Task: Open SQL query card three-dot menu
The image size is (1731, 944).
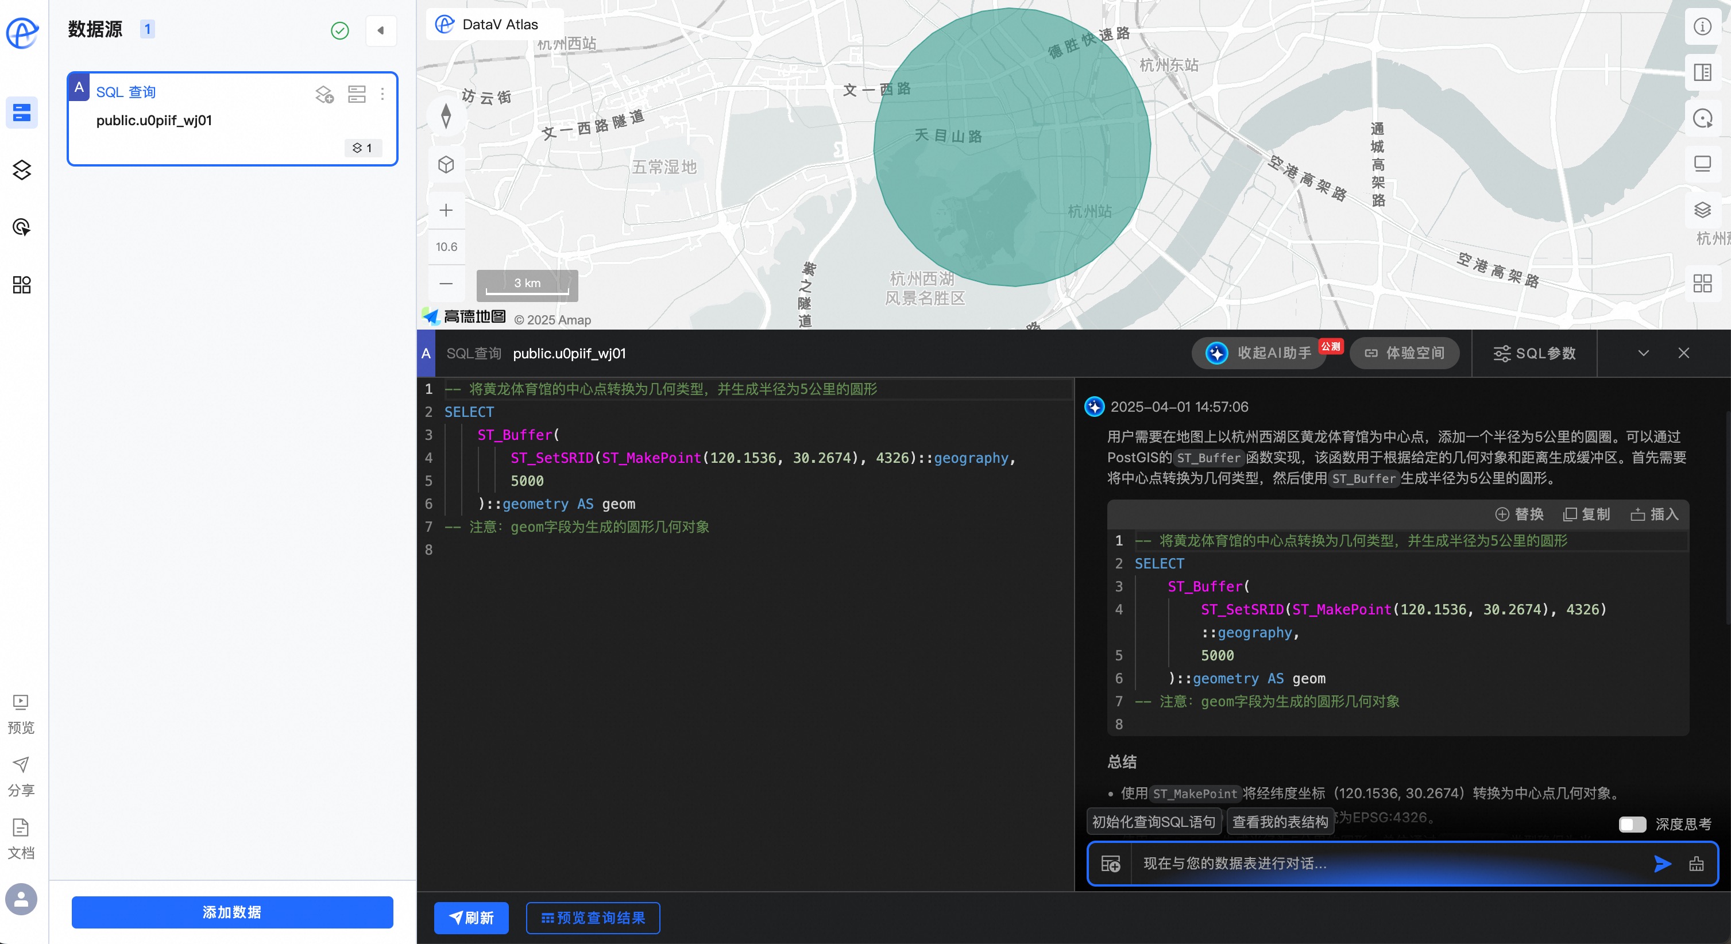Action: click(382, 94)
